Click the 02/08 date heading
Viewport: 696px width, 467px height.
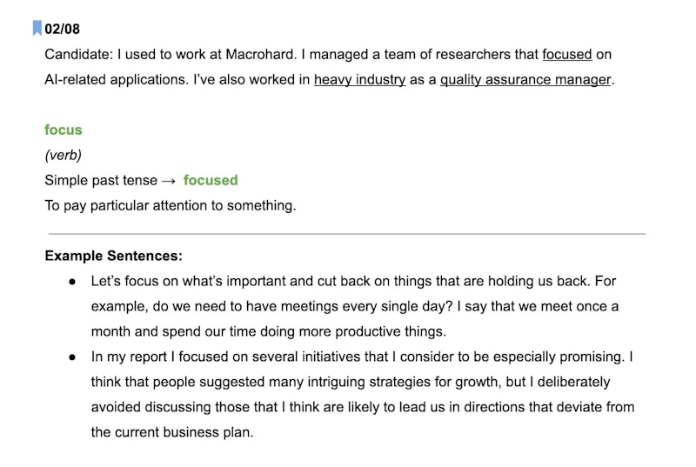pos(63,29)
